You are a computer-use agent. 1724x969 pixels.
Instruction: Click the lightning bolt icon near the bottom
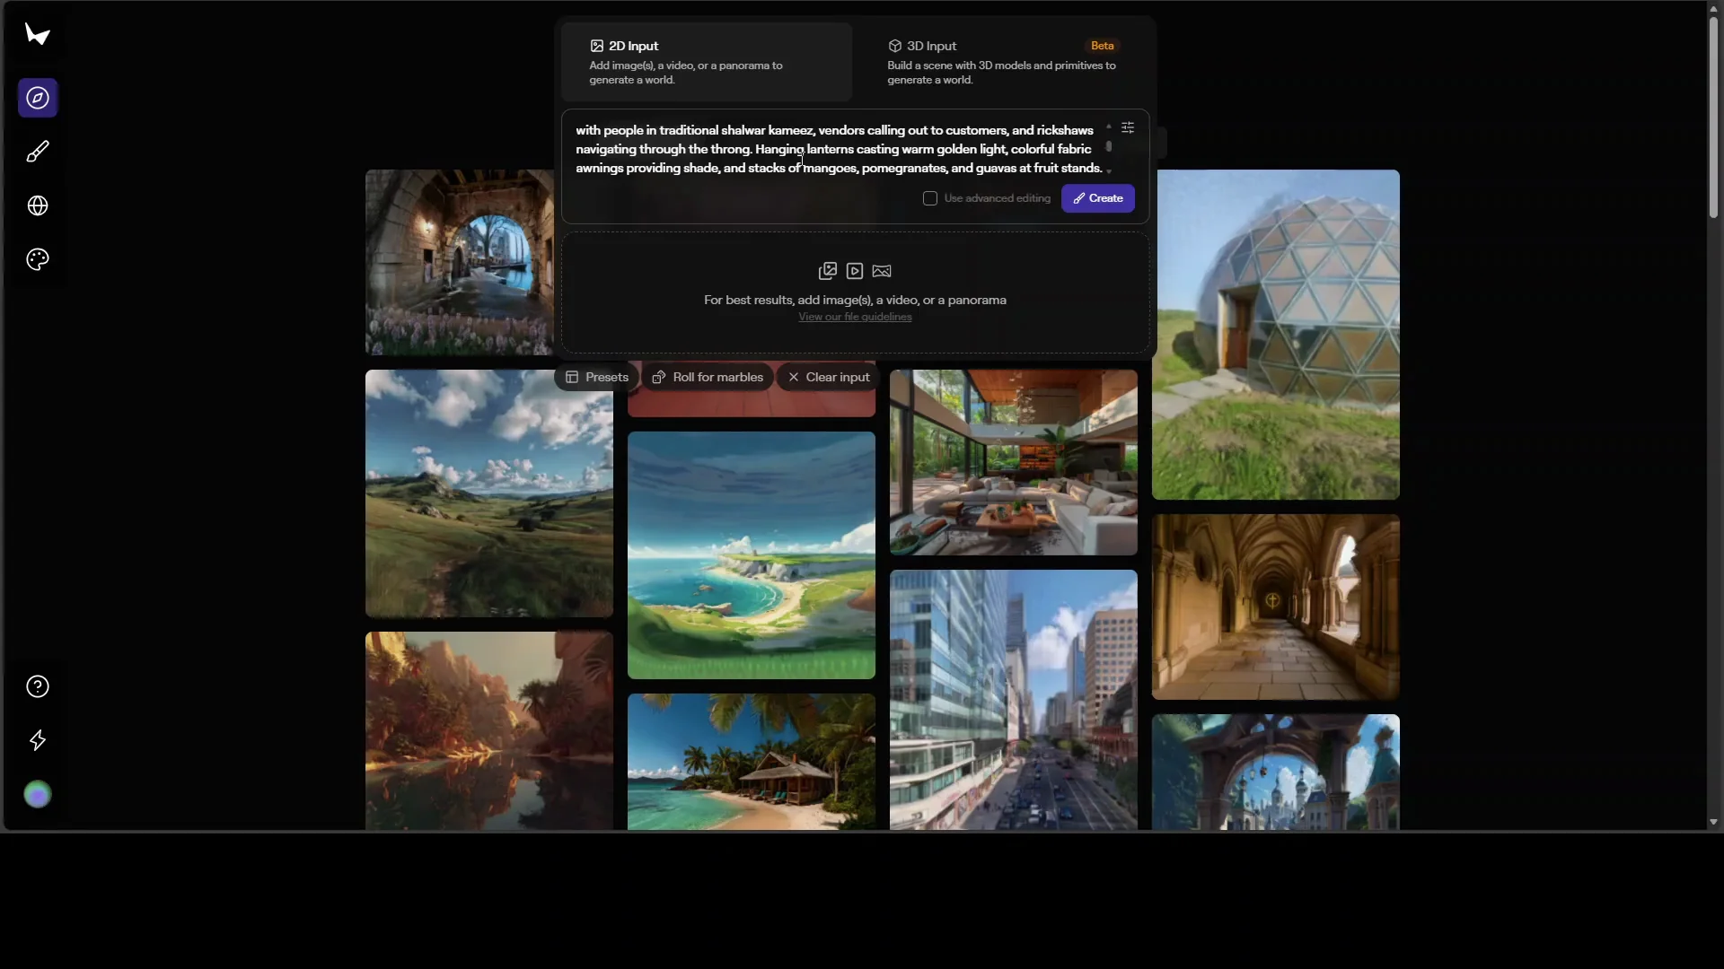37,740
